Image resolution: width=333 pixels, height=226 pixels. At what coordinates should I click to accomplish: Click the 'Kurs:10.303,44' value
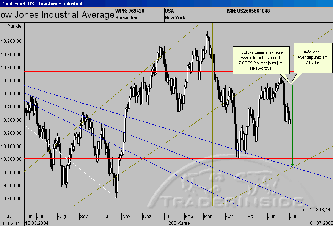315,209
